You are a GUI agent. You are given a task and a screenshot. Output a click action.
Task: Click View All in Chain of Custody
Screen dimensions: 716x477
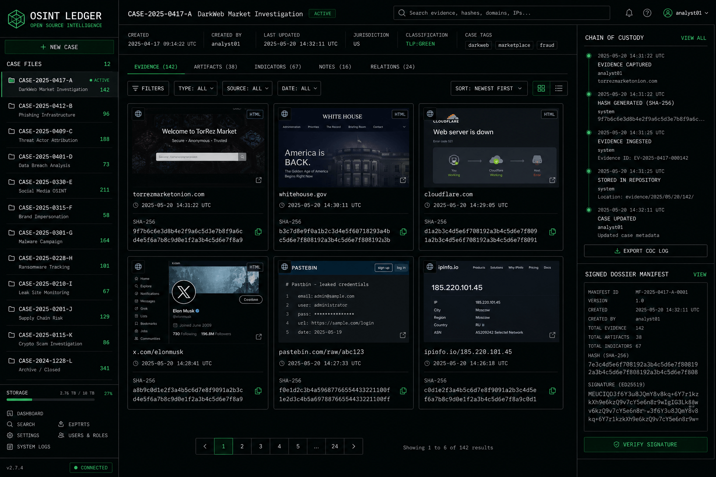693,38
